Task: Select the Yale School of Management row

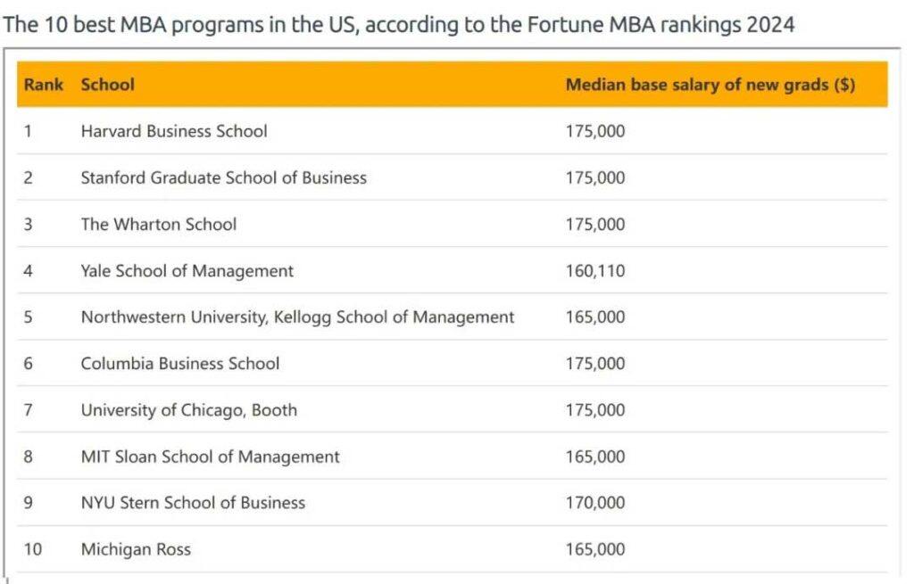Action: pos(187,270)
